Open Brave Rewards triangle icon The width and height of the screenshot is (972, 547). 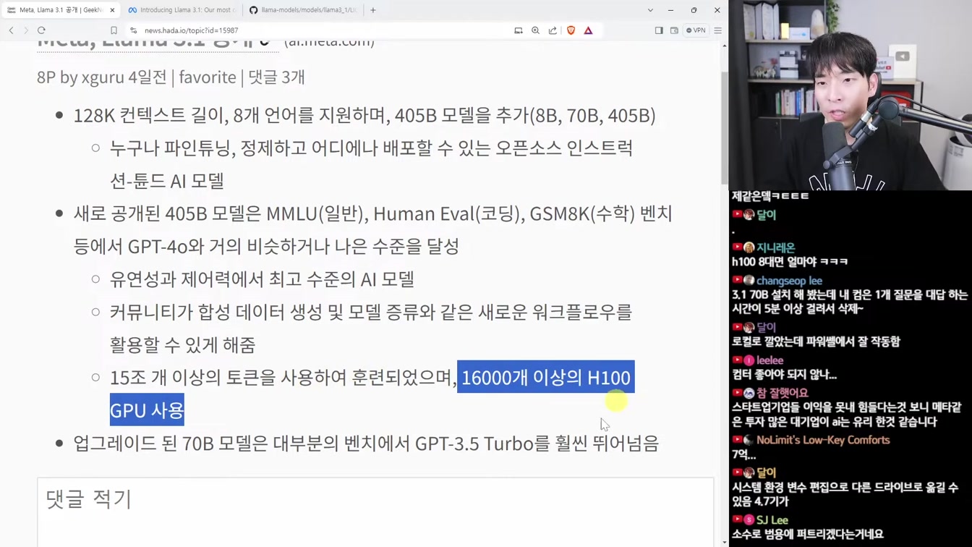click(588, 30)
